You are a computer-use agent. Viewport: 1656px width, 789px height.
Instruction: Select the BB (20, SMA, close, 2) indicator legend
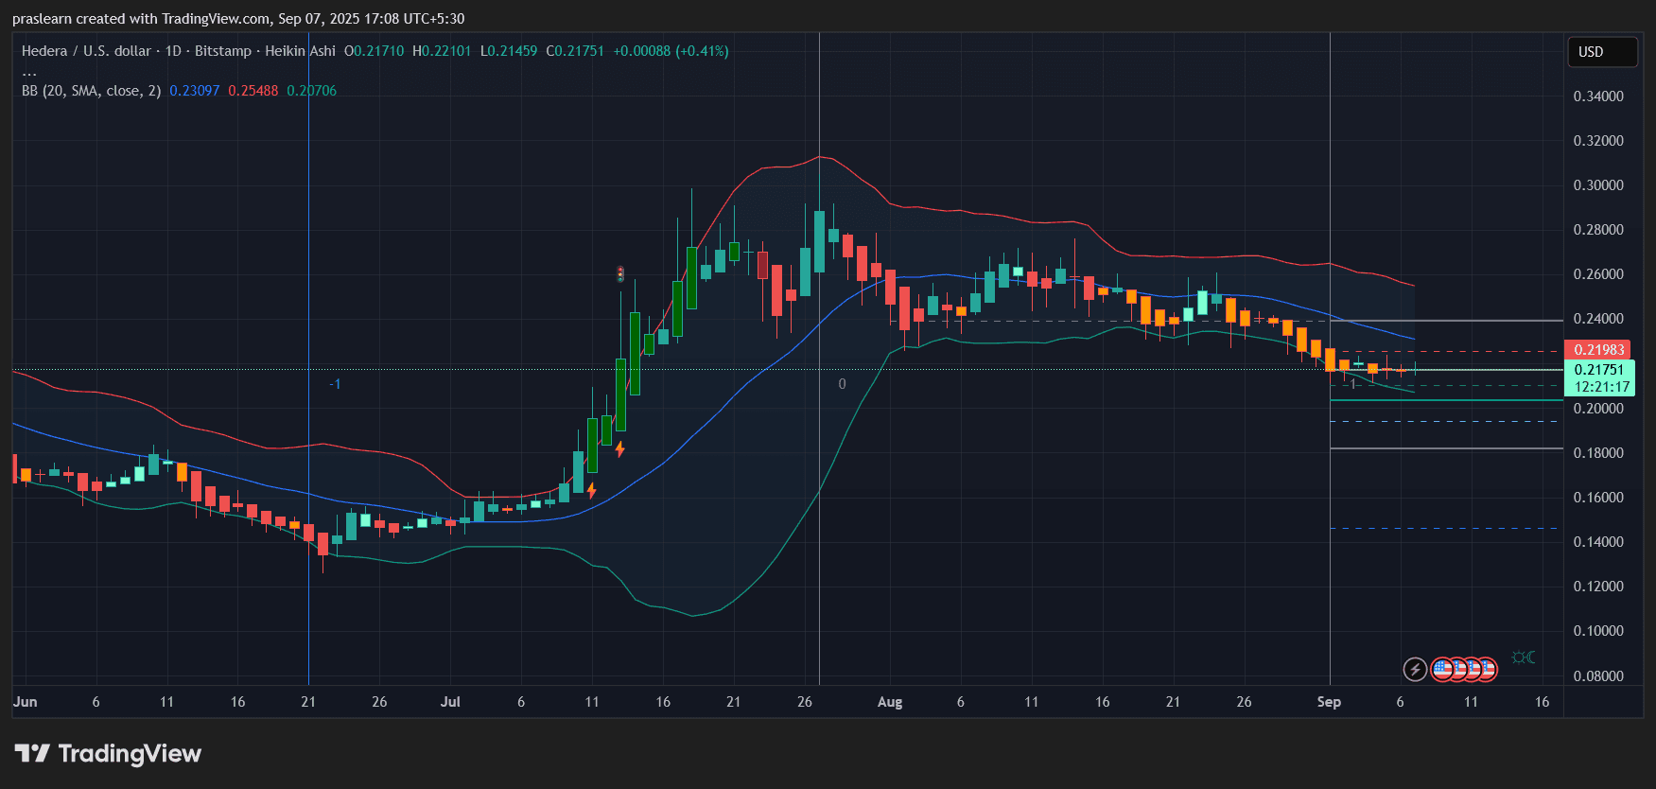(91, 91)
